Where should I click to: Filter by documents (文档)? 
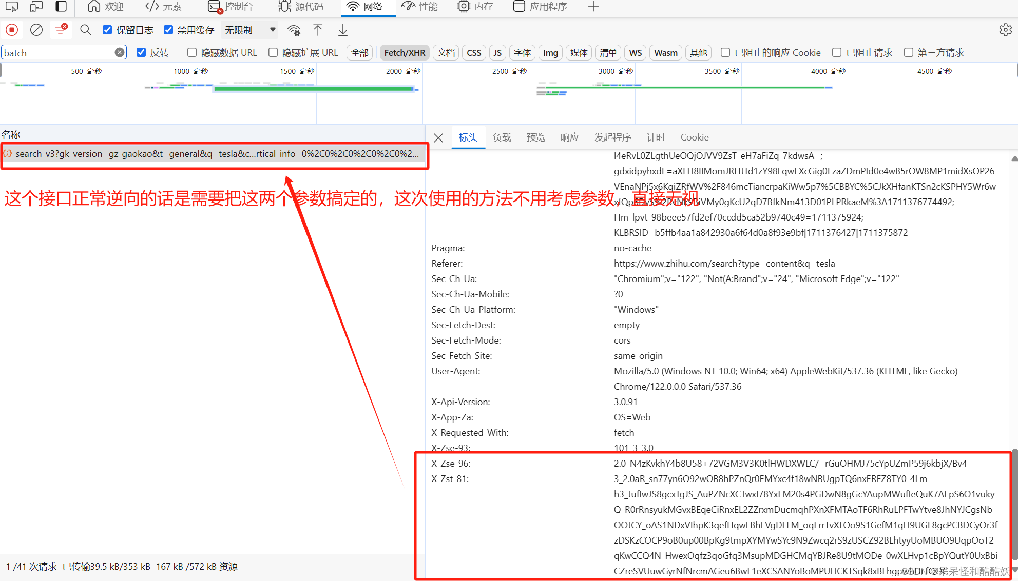[x=446, y=53]
